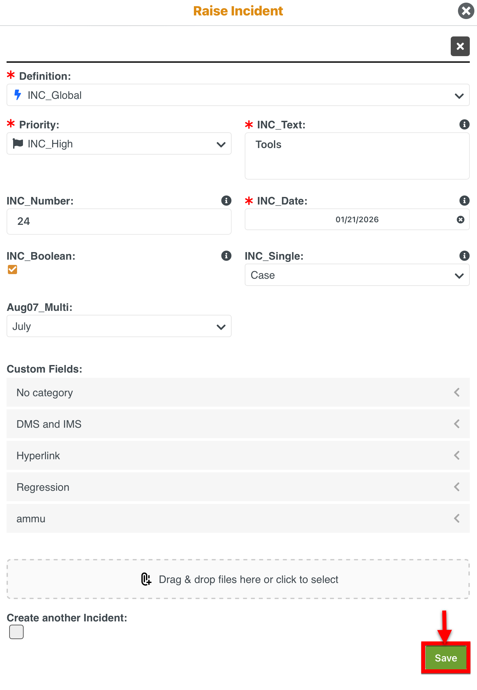Click the INC_Number input field
477x690 pixels.
tap(119, 222)
